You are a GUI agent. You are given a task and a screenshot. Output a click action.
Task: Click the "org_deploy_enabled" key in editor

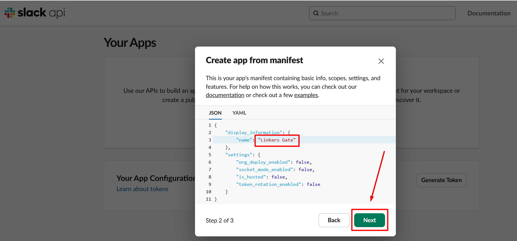point(263,162)
